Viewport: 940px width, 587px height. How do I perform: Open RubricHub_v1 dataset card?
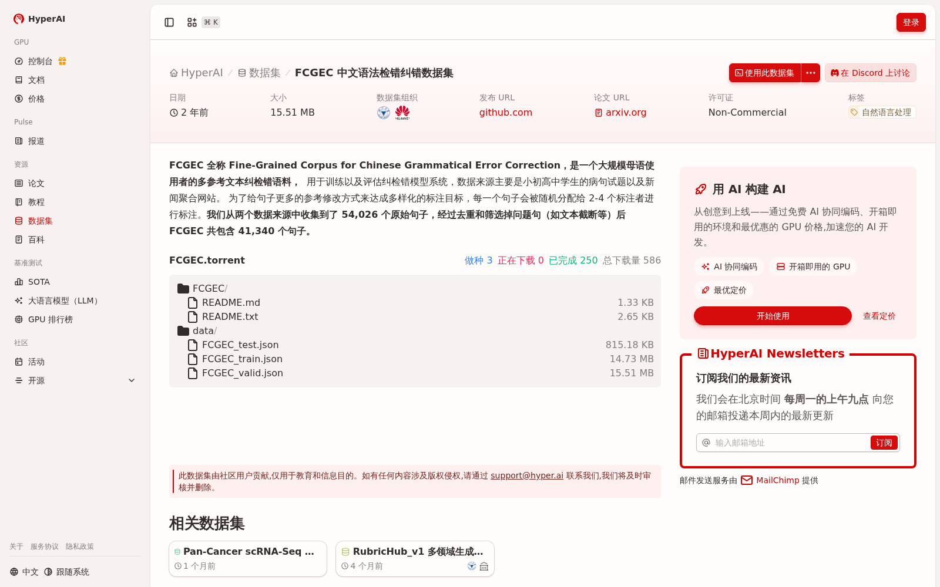click(x=415, y=559)
